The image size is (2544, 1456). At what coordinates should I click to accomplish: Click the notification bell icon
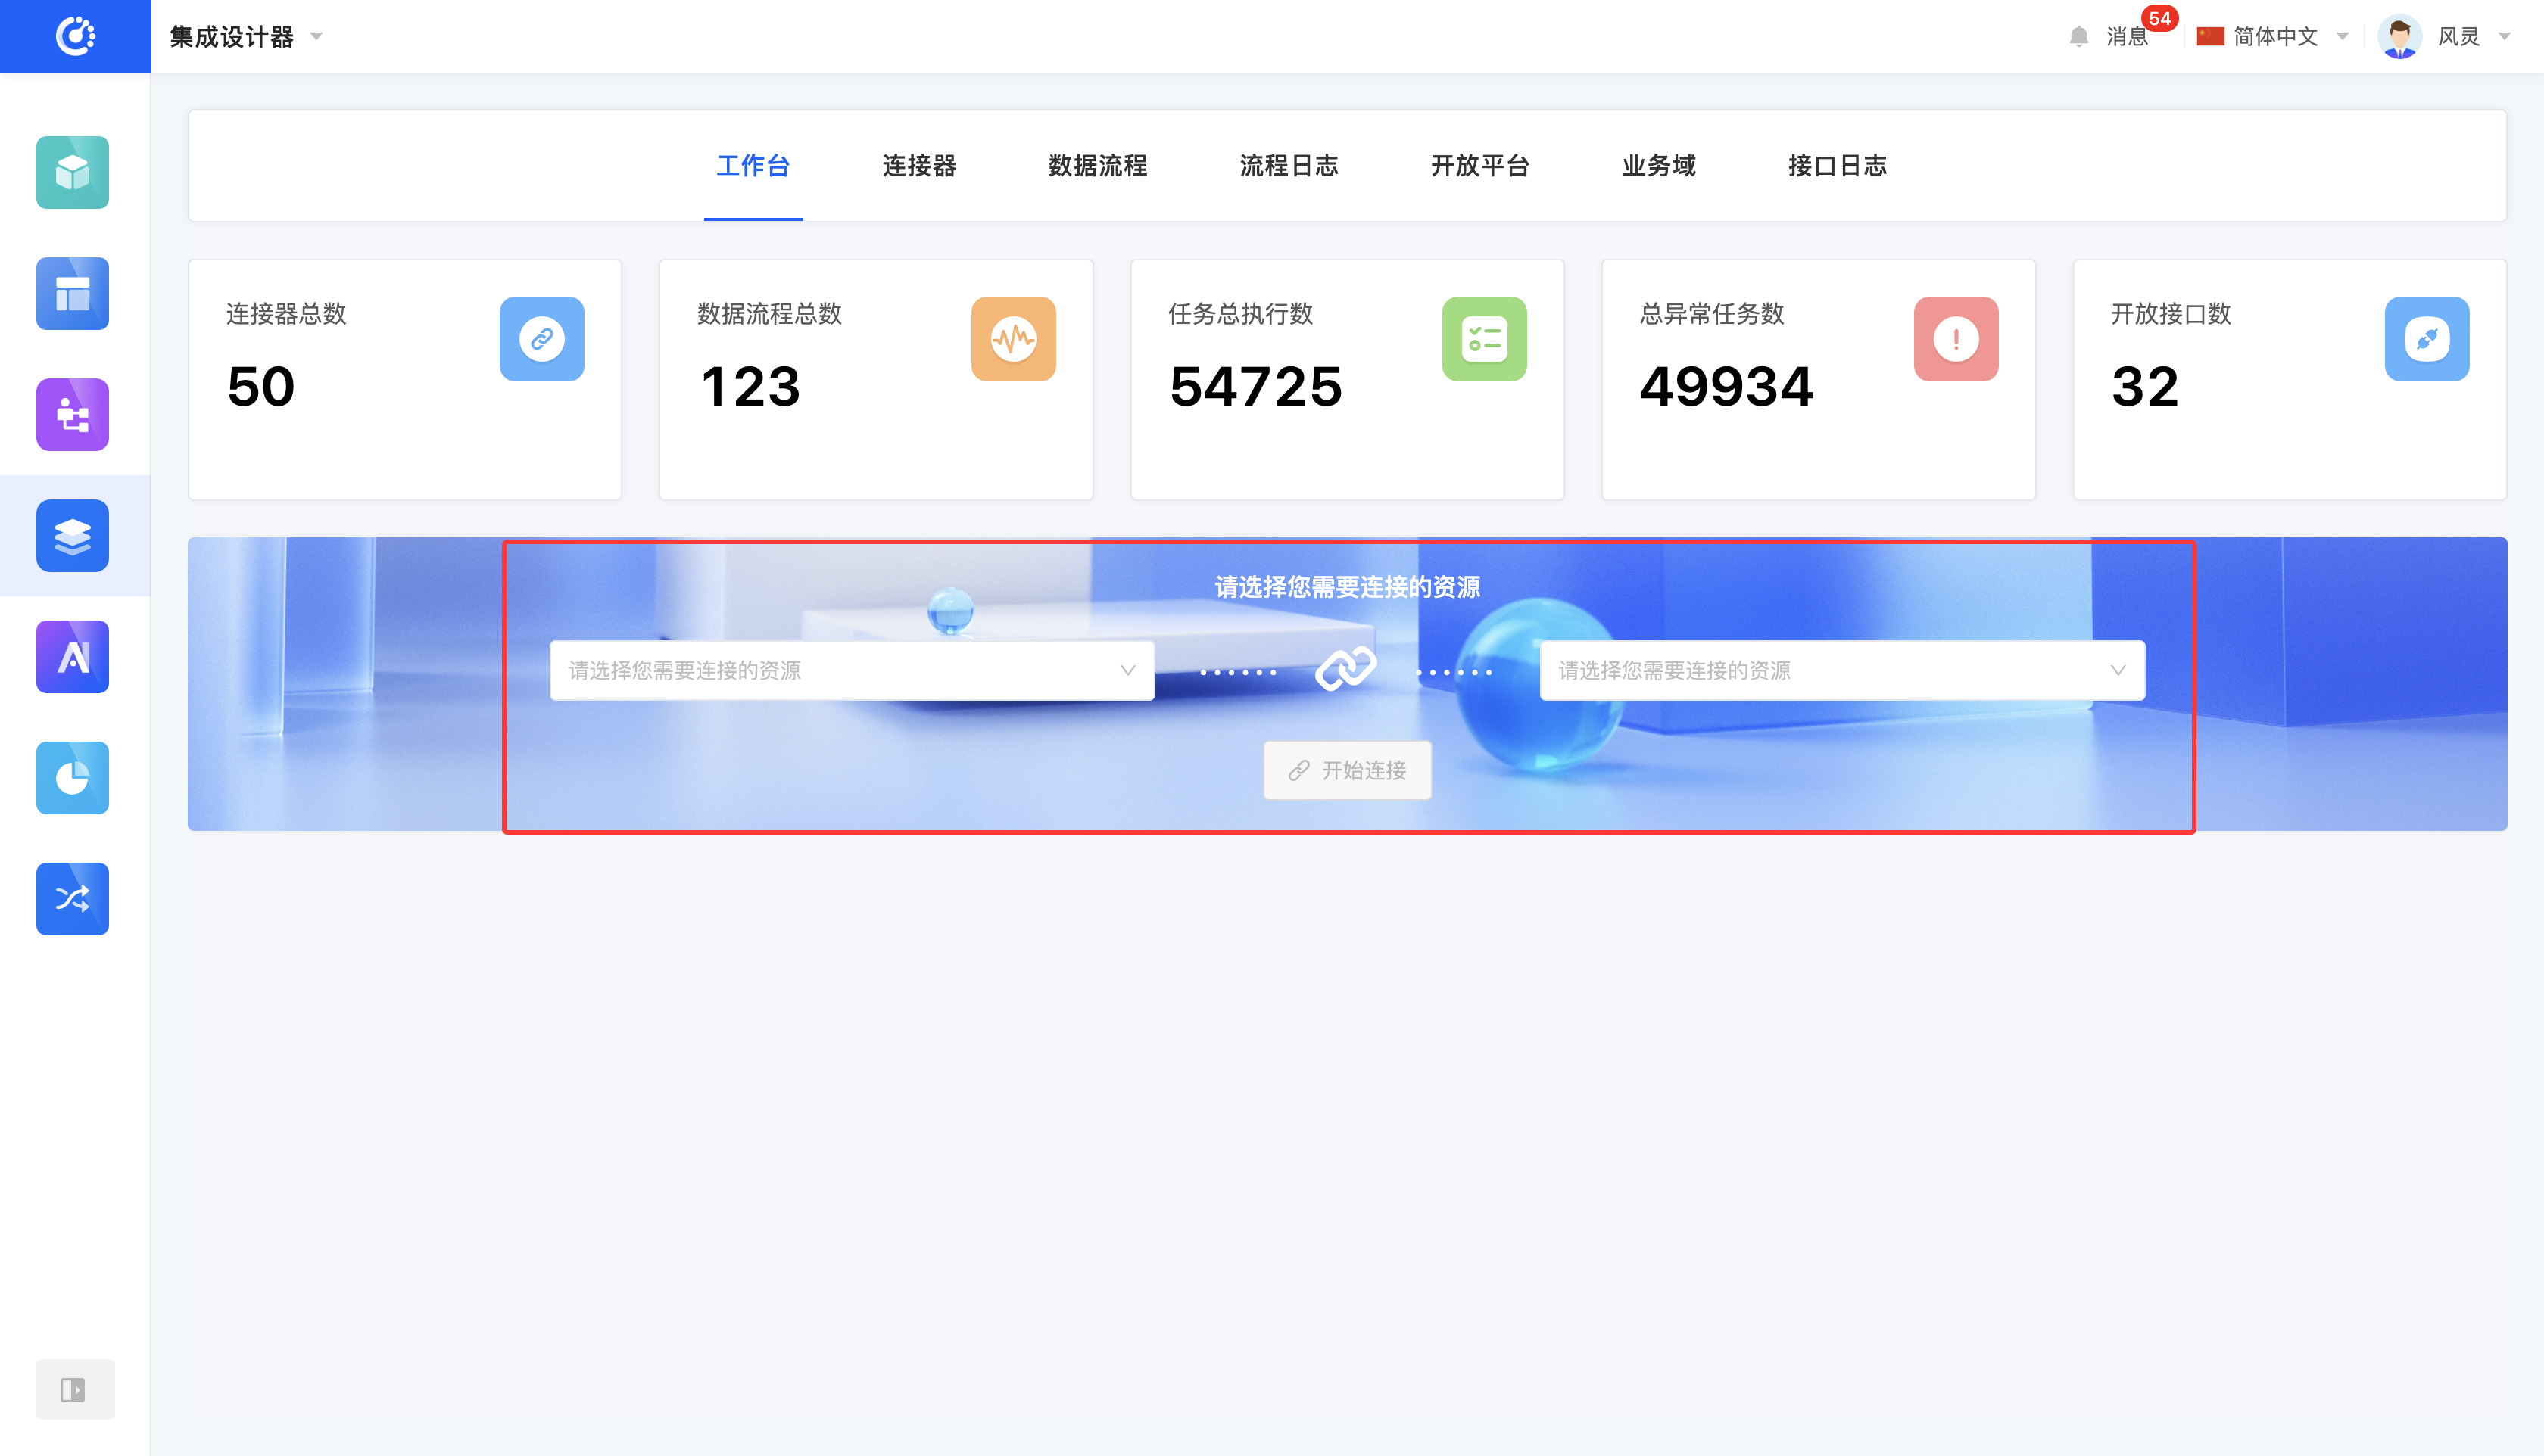pyautogui.click(x=2078, y=37)
